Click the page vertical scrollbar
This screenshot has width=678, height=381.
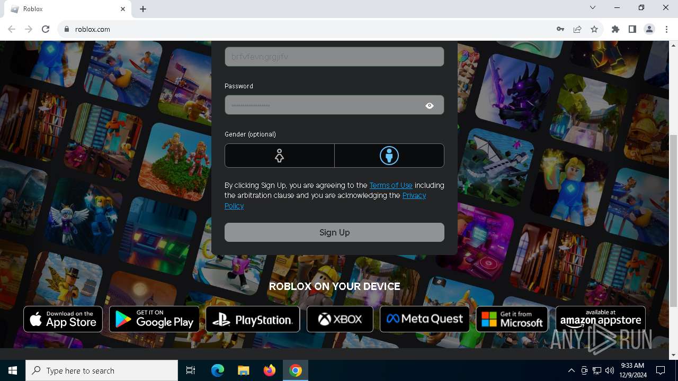click(x=673, y=221)
